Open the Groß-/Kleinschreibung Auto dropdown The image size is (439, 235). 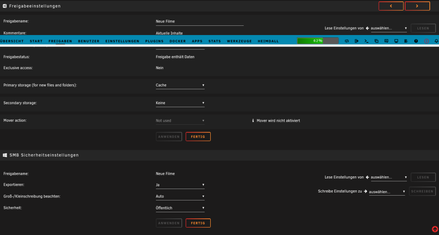[180, 196]
